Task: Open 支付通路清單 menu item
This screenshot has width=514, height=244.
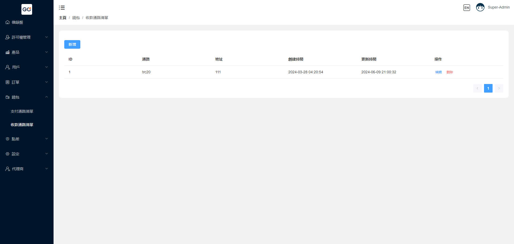Action: pyautogui.click(x=22, y=111)
